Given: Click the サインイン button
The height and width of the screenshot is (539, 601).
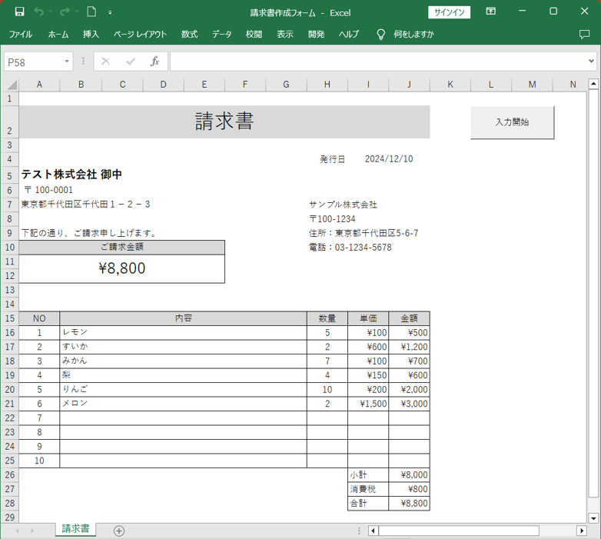Looking at the screenshot, I should click(x=449, y=12).
